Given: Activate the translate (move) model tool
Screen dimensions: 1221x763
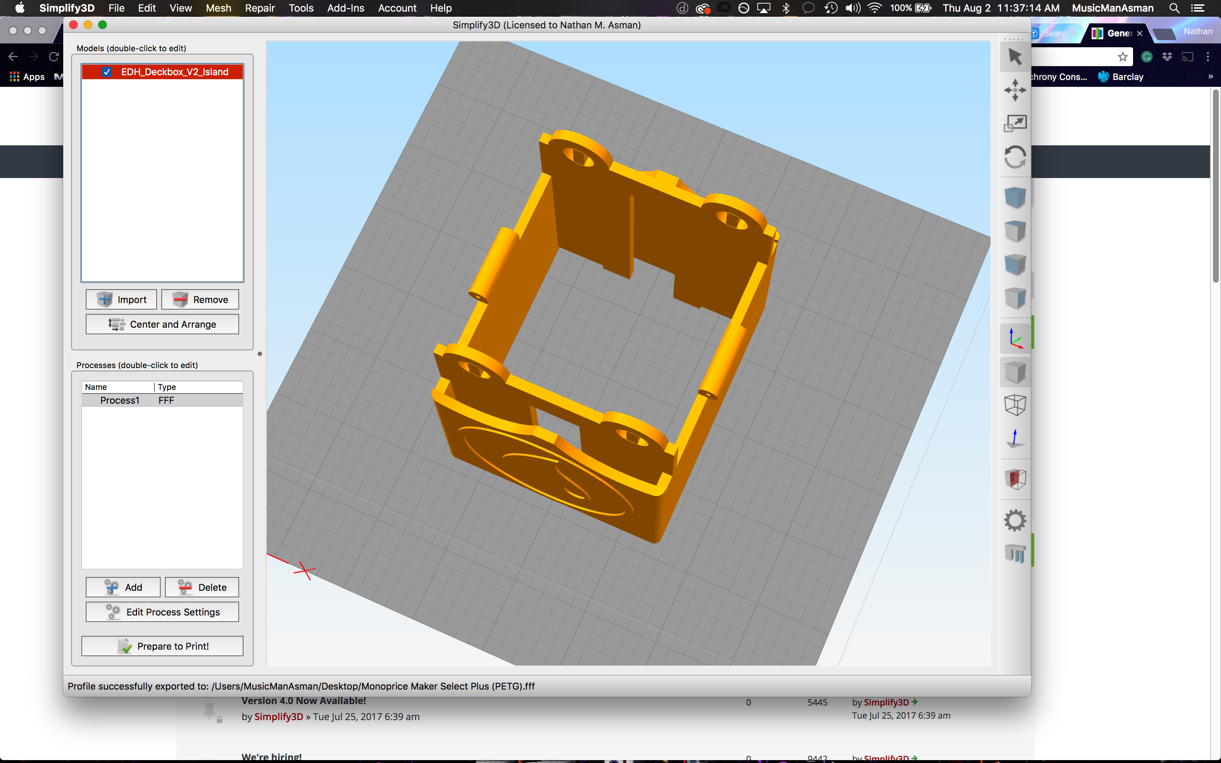Looking at the screenshot, I should point(1015,90).
